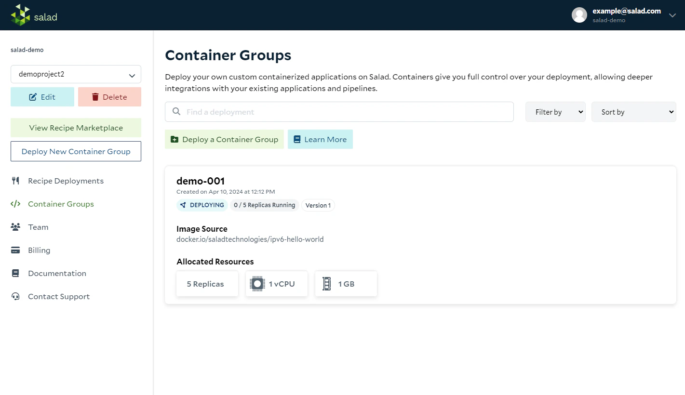Click Contact Support in sidebar
This screenshot has width=685, height=395.
59,297
